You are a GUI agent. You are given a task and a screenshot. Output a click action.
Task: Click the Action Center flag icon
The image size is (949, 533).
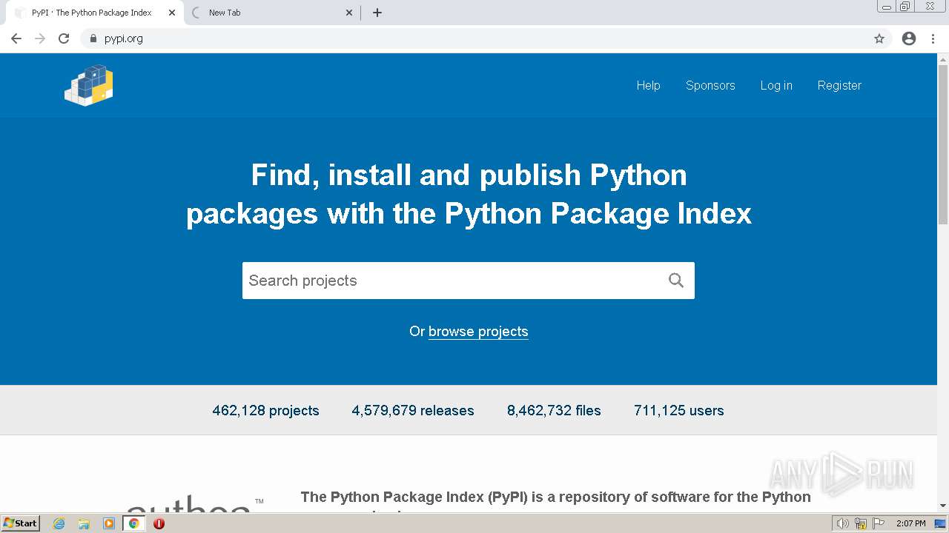pyautogui.click(x=879, y=523)
